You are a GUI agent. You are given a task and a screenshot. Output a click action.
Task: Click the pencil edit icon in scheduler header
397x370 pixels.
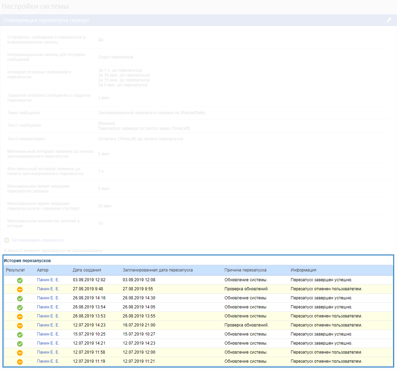[x=389, y=20]
